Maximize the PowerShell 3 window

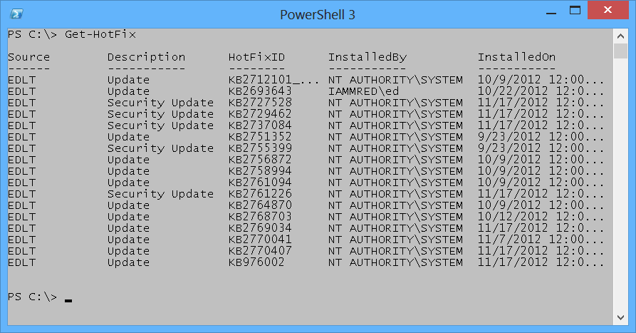(572, 11)
